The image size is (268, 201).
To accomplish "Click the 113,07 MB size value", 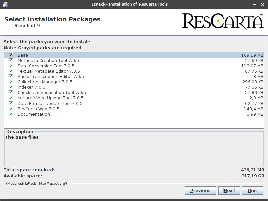I will pos(252,66).
